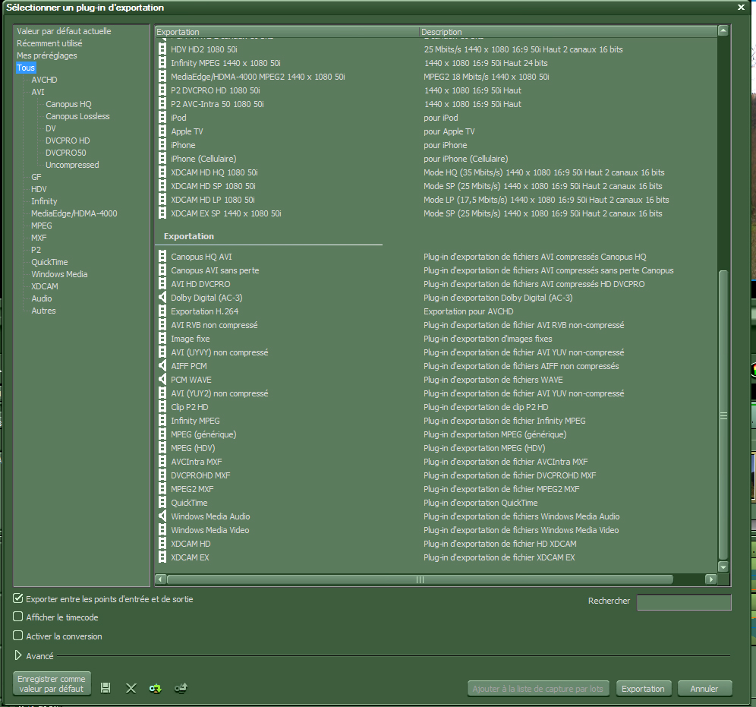
Task: Click the horizontal scrollbar thumb
Action: click(420, 579)
